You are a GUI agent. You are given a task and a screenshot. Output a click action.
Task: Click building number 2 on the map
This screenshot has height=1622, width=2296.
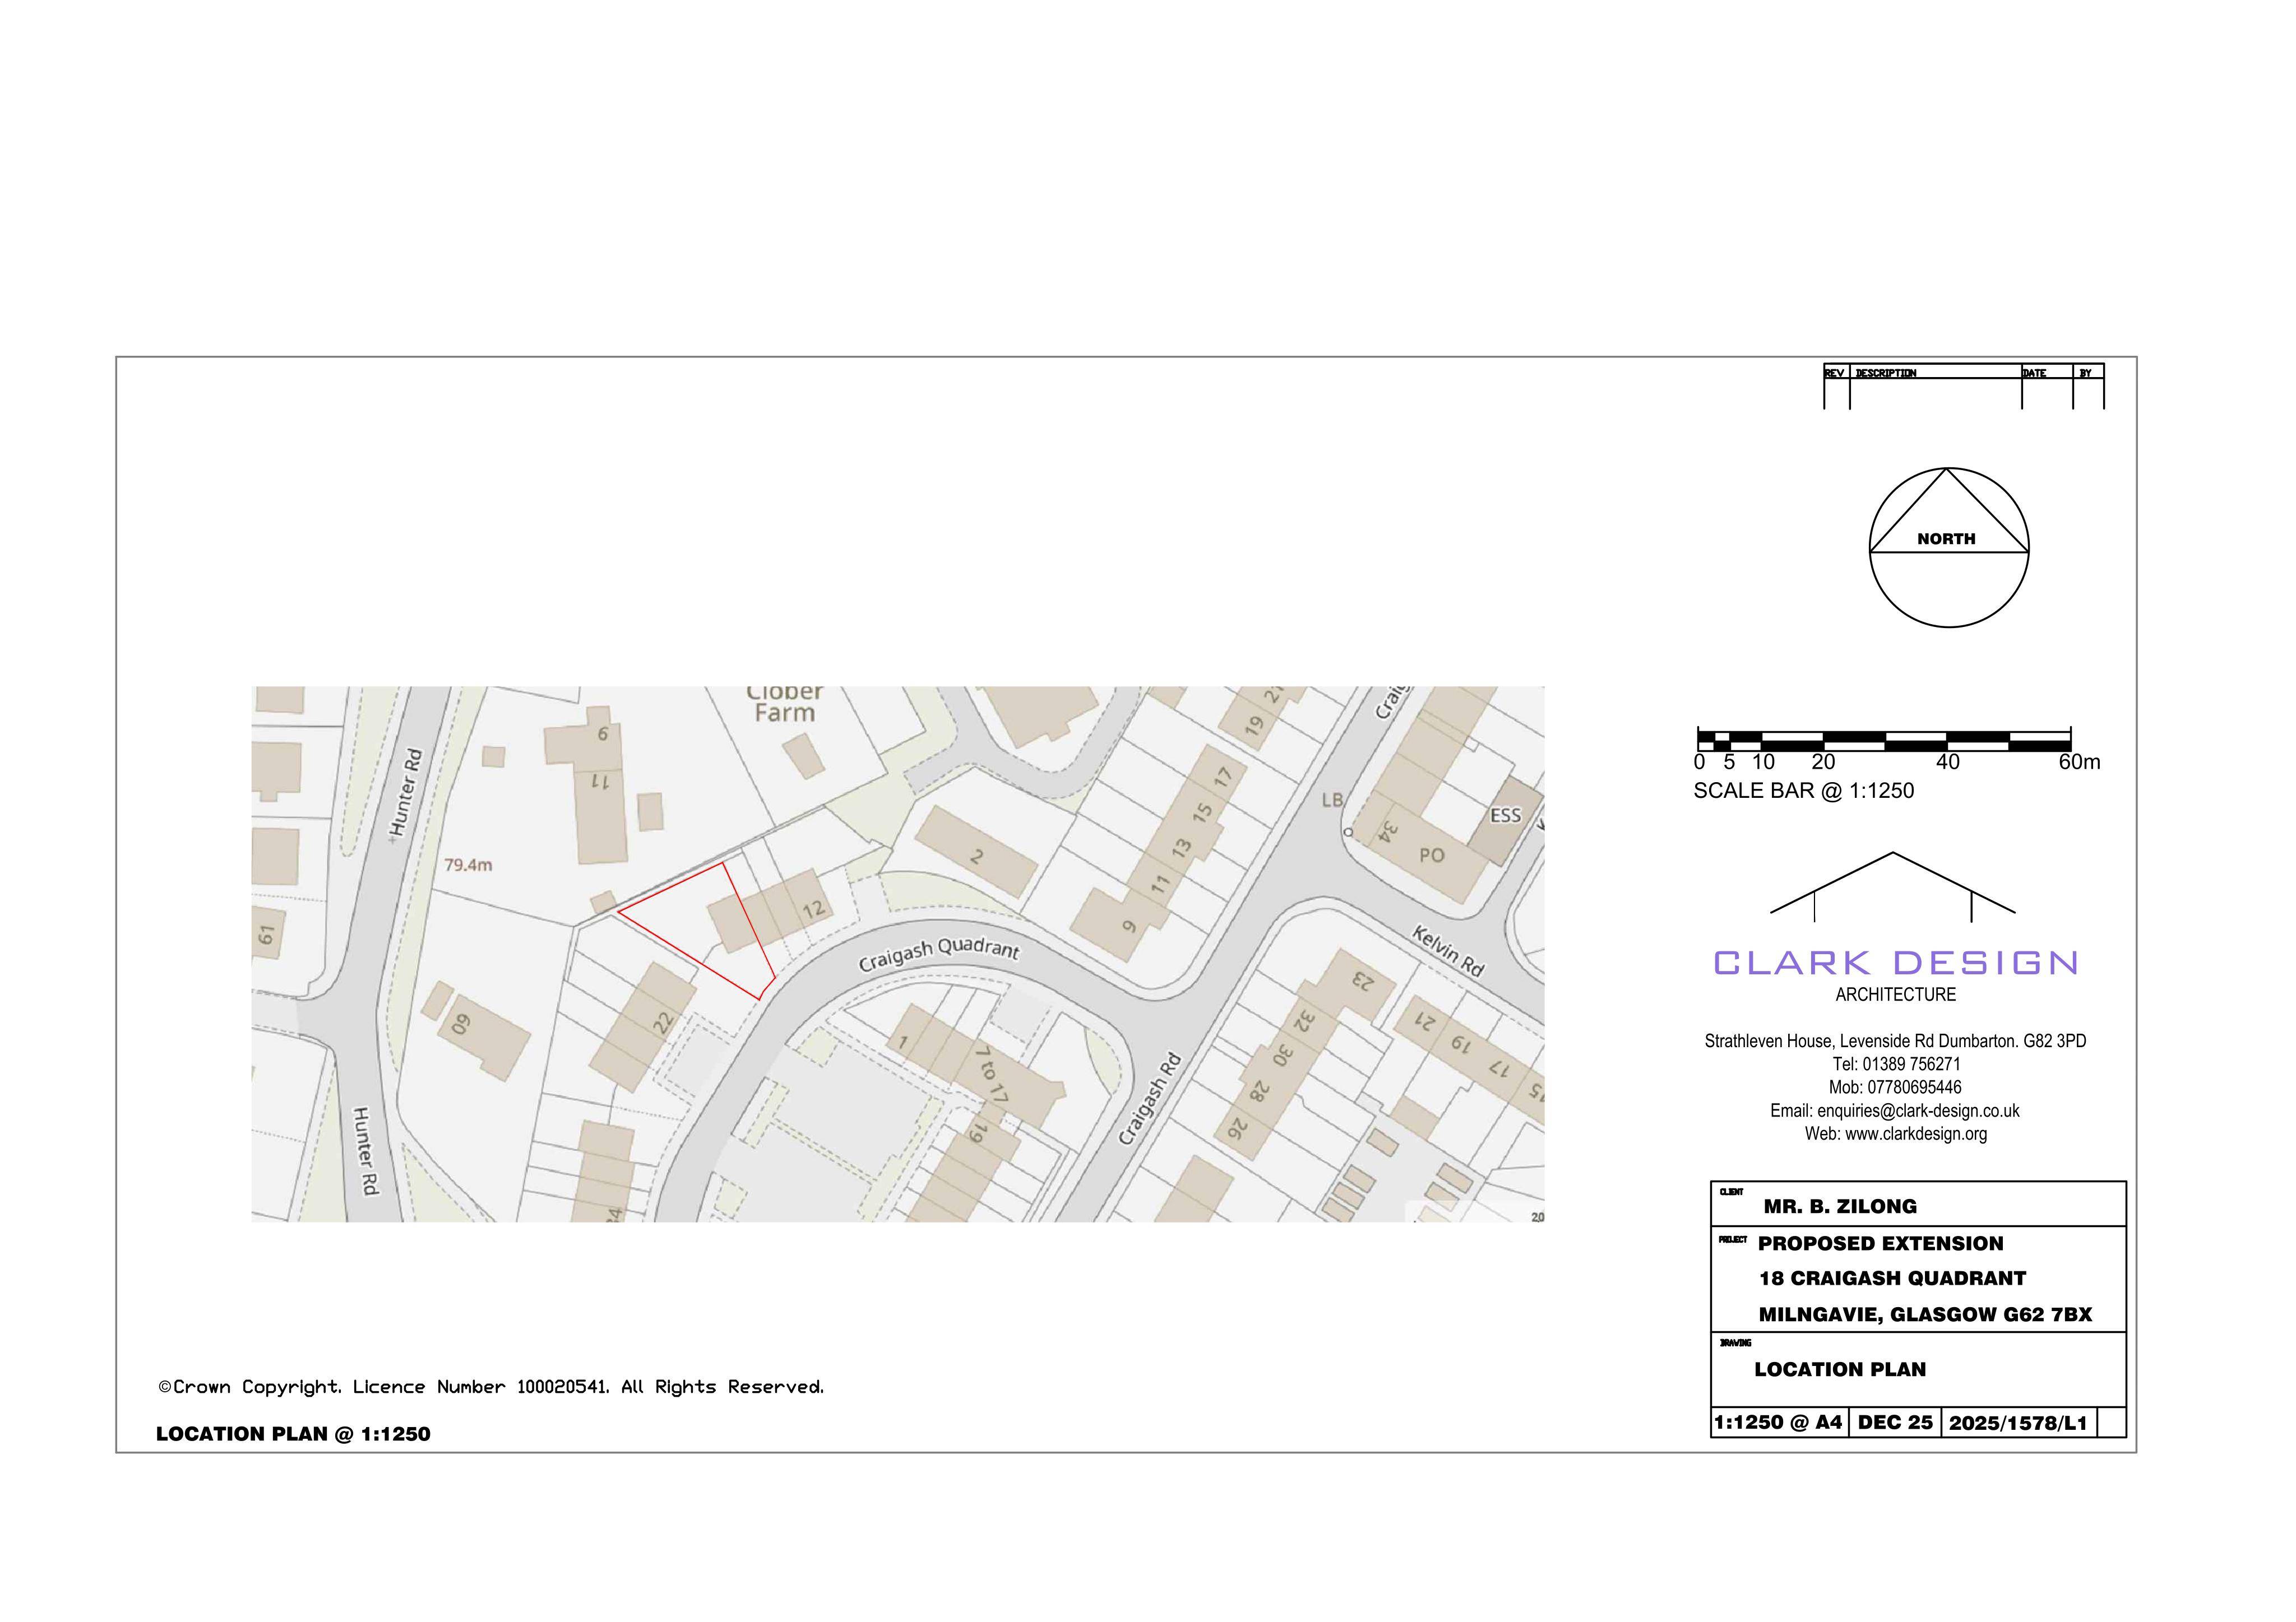coord(976,857)
